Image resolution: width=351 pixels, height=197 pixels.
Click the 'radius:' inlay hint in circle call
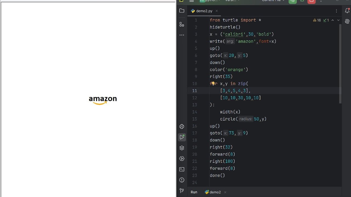point(246,119)
